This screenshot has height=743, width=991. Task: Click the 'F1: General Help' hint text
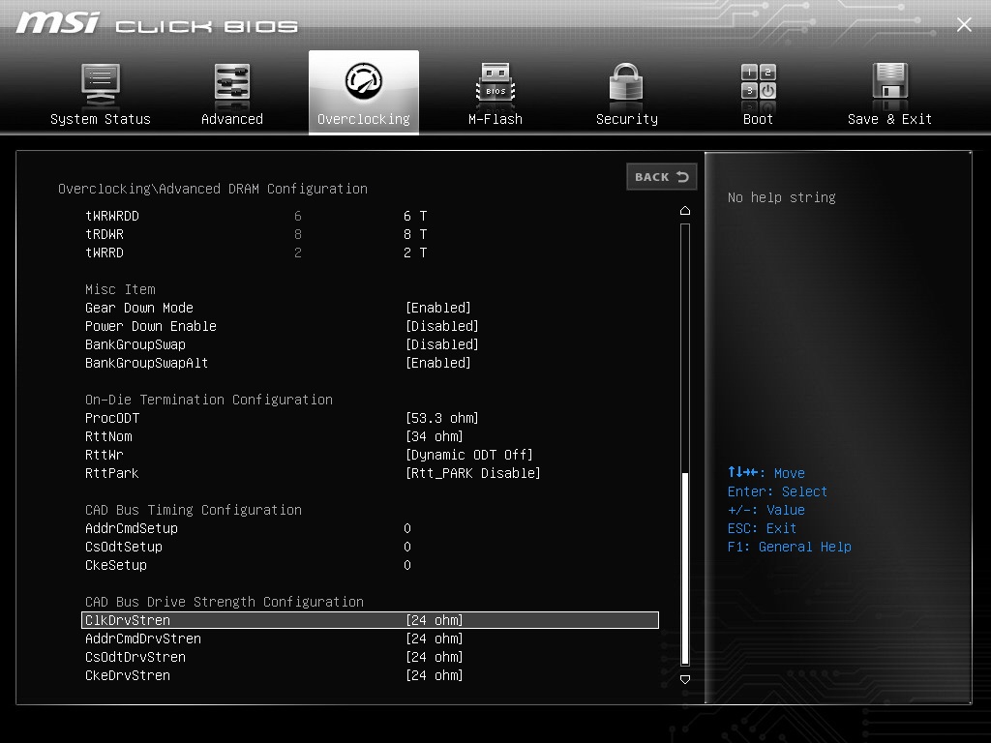790,548
